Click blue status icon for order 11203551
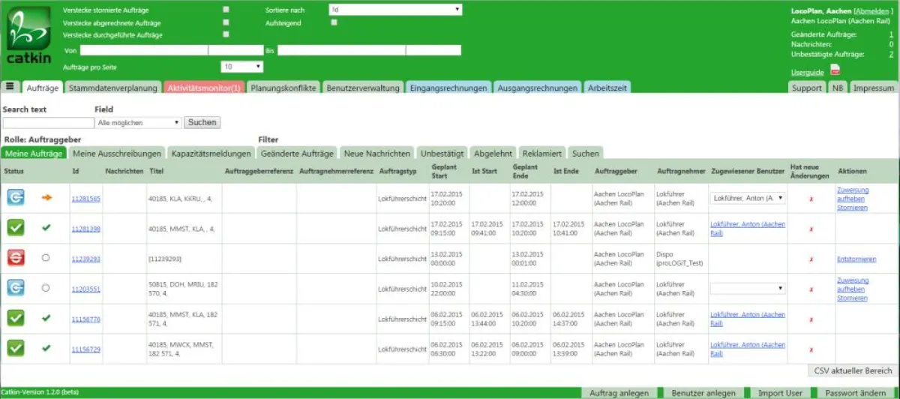Viewport: 900px width, 399px height. pos(16,288)
